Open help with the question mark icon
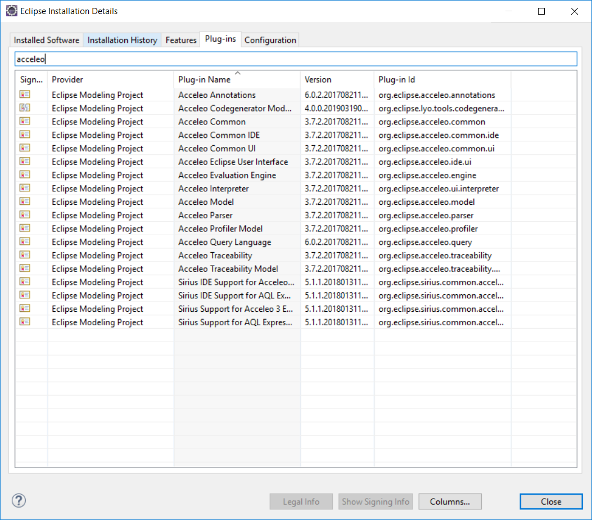 point(19,501)
